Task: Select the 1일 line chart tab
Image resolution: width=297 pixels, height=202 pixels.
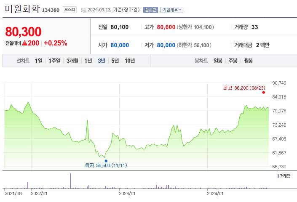Action: click(39, 61)
